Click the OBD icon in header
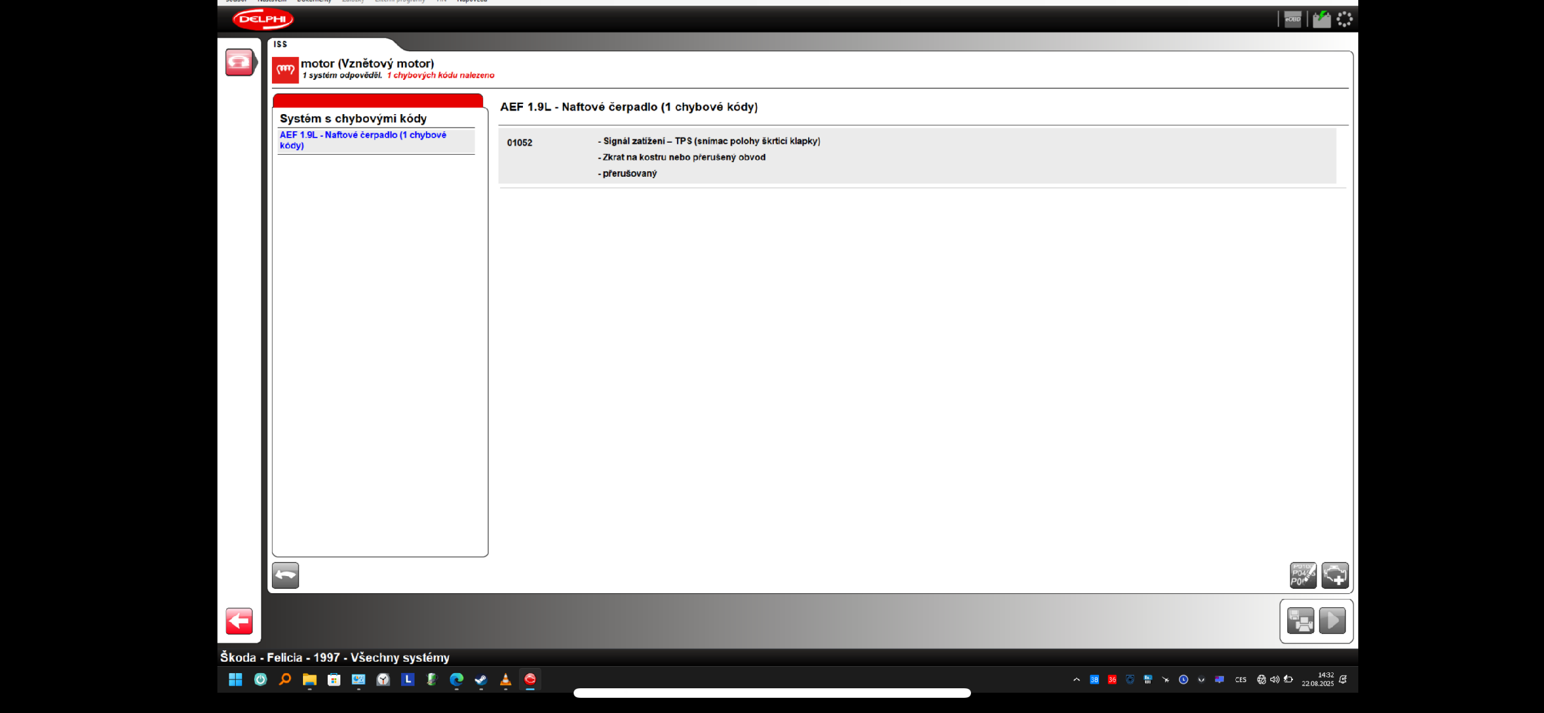 pyautogui.click(x=1292, y=19)
